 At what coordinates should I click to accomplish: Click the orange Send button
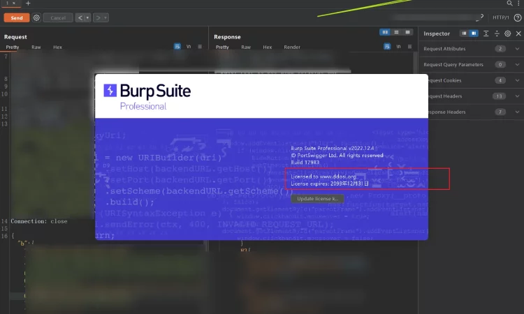point(16,17)
